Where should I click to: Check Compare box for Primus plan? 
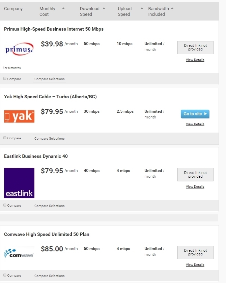pyautogui.click(x=5, y=78)
